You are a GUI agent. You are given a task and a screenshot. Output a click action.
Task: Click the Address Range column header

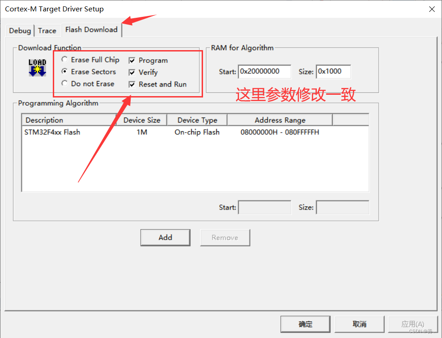tap(279, 120)
